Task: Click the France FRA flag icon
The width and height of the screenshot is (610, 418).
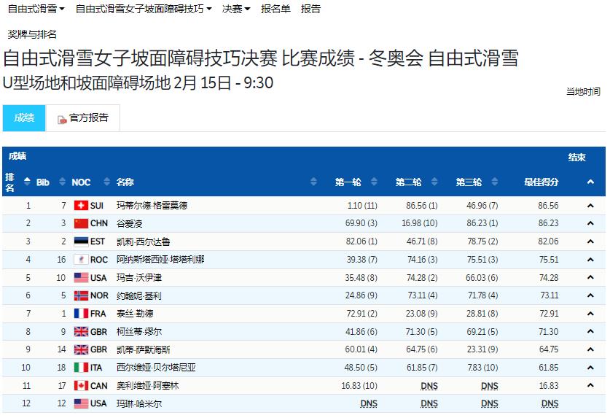Action: [x=81, y=314]
